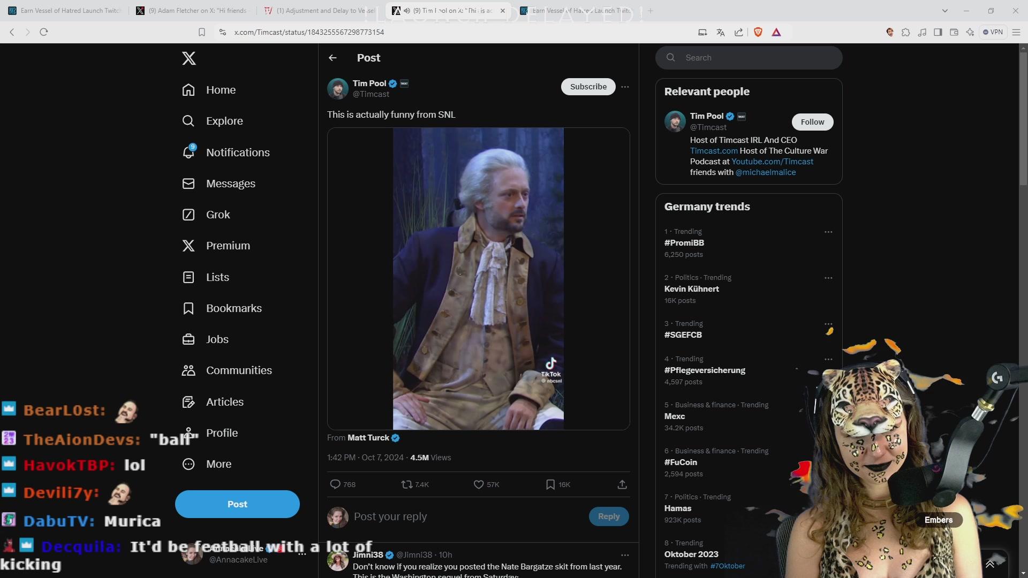This screenshot has width=1028, height=578.
Task: Switch to first Earn Vessel of Hatred tab
Action: 64,11
